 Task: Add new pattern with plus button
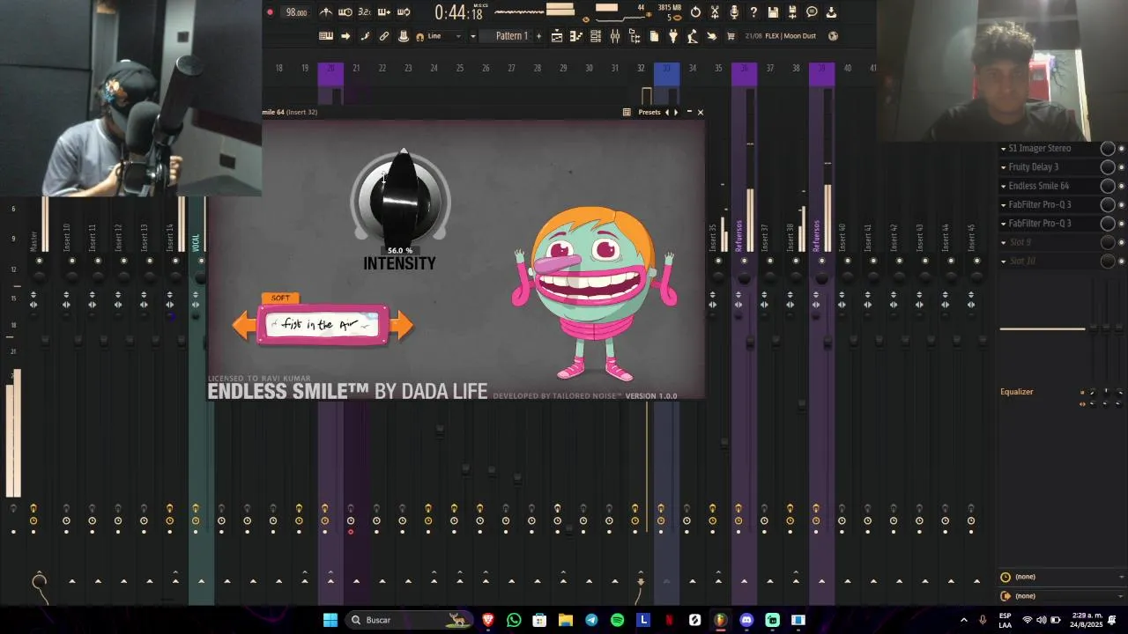coord(538,36)
